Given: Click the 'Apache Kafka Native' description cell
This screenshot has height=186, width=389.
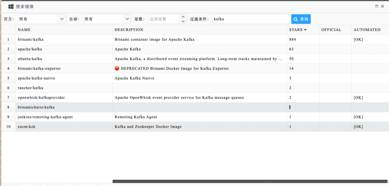Looking at the screenshot, I should (x=200, y=78).
